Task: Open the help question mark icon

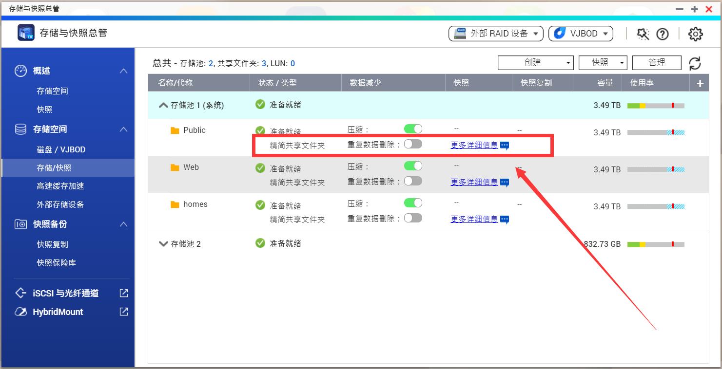Action: coord(663,34)
